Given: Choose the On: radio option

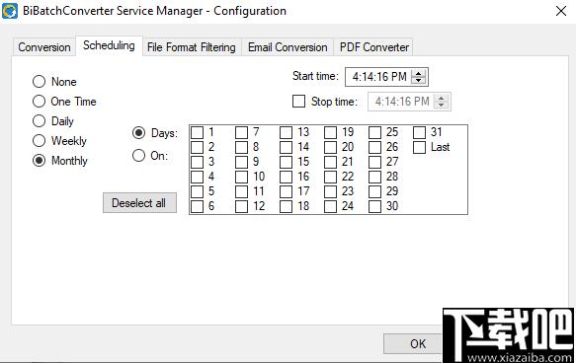Looking at the screenshot, I should pos(138,156).
